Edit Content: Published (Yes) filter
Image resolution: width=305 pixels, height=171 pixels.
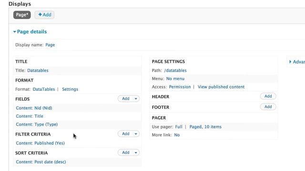pyautogui.click(x=40, y=143)
